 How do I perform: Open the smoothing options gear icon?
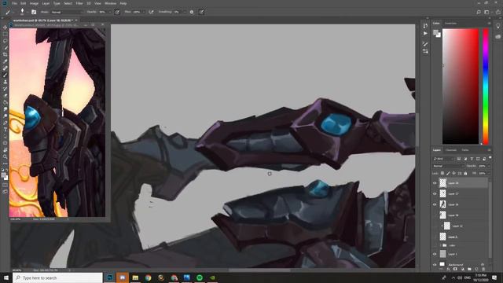tap(192, 12)
